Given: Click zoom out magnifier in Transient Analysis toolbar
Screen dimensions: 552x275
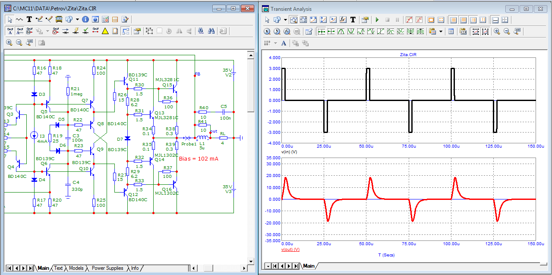Looking at the screenshot, I should point(507,32).
